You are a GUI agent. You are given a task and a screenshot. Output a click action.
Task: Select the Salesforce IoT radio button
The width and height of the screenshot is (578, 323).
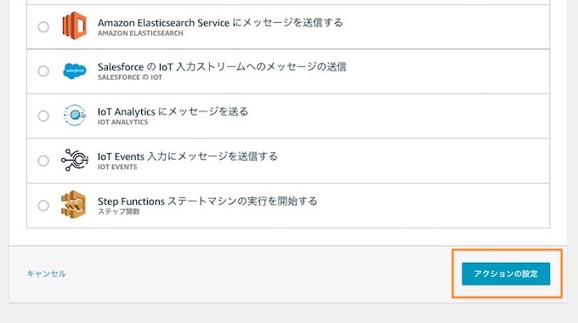43,71
